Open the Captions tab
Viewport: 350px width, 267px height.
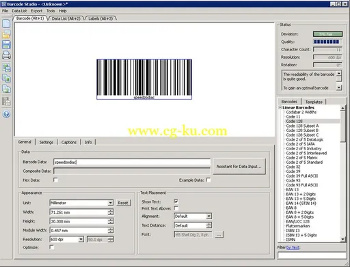click(x=69, y=142)
